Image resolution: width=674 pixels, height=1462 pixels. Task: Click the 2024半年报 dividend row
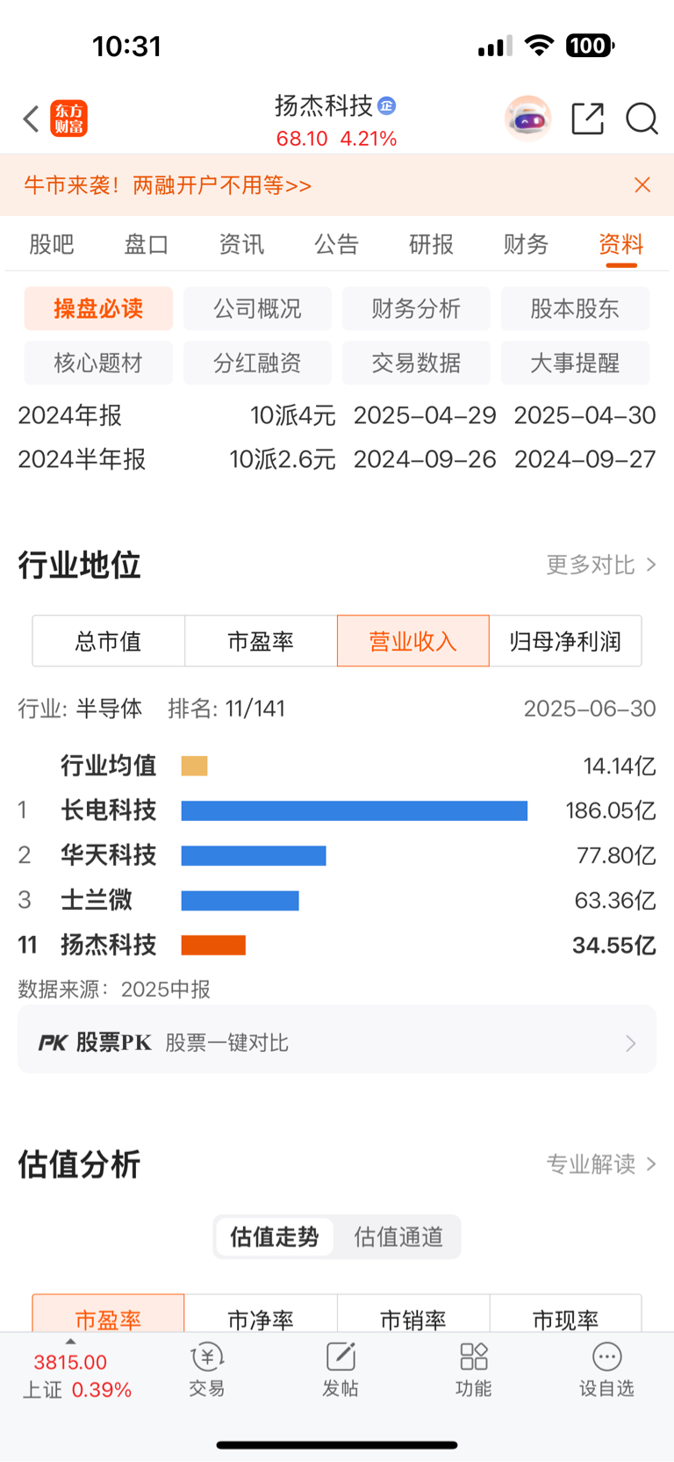click(x=337, y=459)
